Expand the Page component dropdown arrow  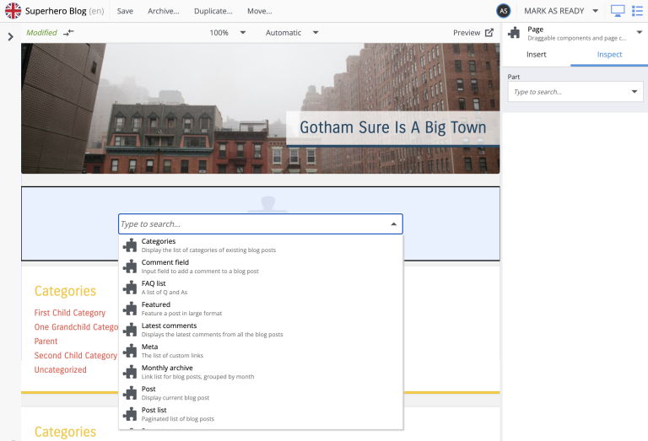click(639, 33)
